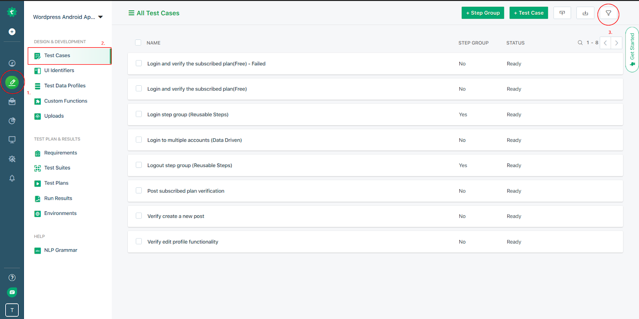Open 'Post subscribed plan verification' test case

click(x=186, y=191)
